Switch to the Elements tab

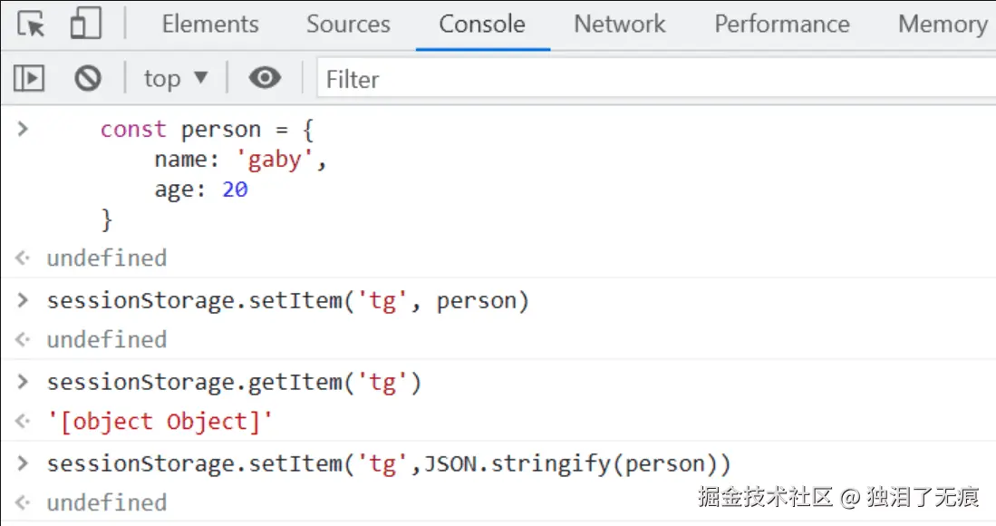tap(210, 24)
